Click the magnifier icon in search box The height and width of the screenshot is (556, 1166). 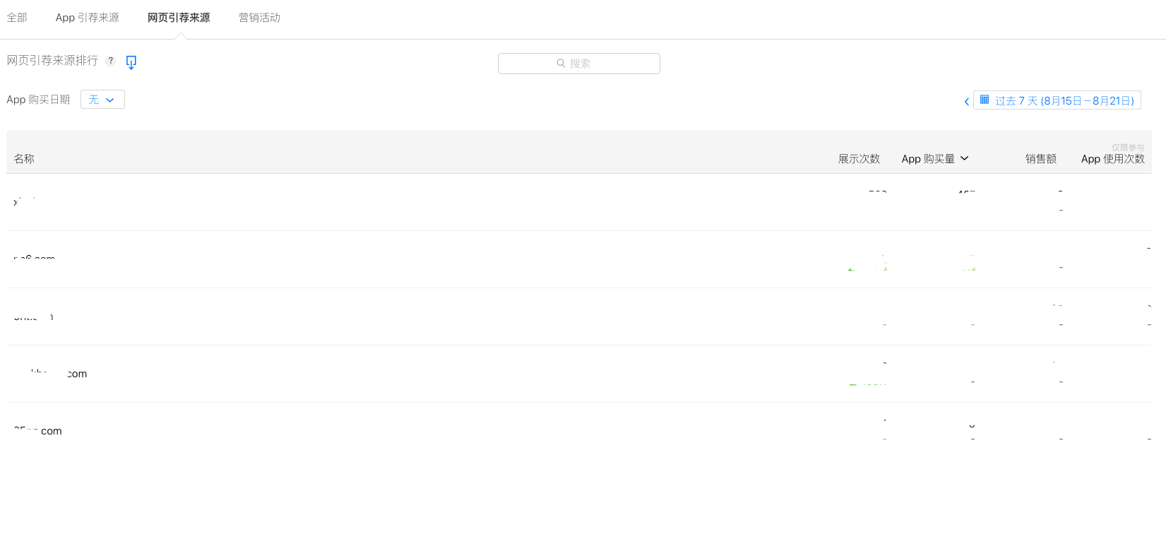[x=561, y=63]
